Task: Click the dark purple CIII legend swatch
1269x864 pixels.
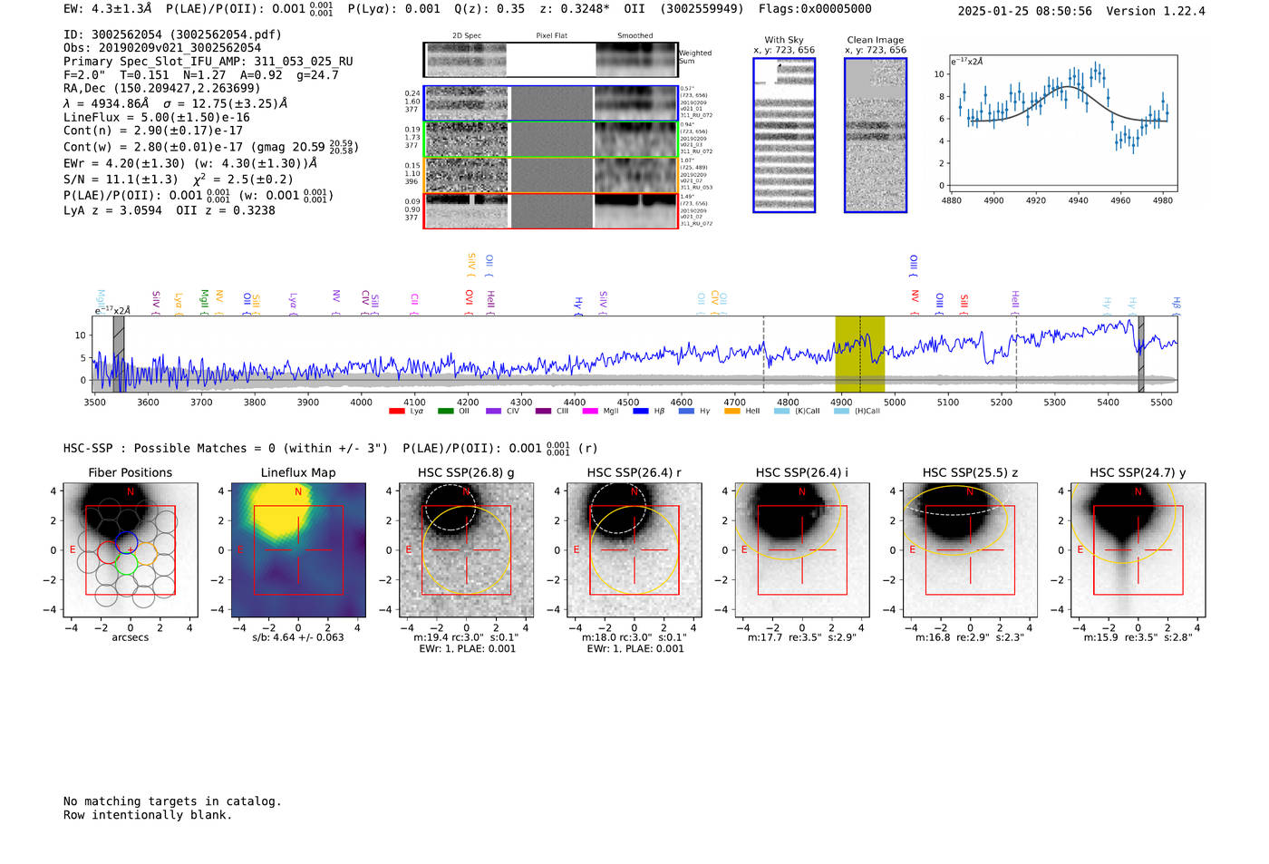Action: [542, 411]
